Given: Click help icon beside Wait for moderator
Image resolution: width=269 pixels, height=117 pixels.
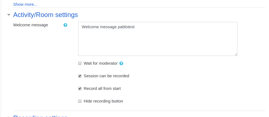Looking at the screenshot, I should pos(121,63).
